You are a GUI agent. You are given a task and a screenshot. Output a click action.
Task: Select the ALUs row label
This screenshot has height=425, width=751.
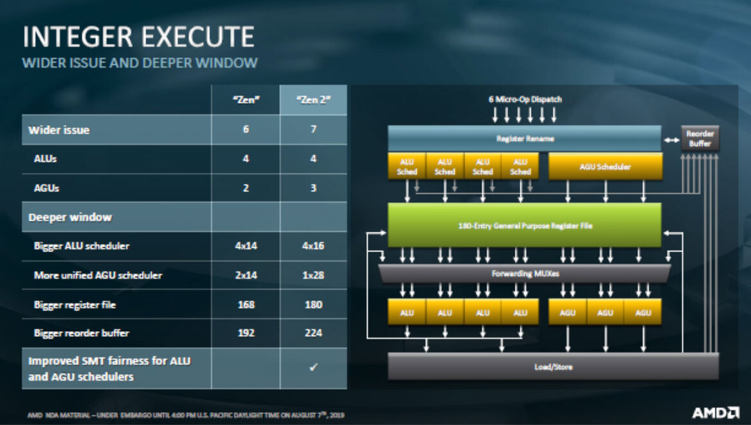(x=45, y=159)
